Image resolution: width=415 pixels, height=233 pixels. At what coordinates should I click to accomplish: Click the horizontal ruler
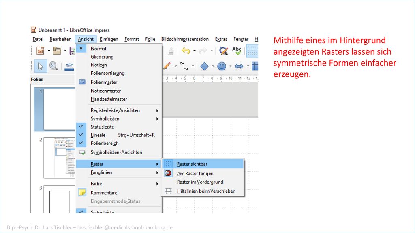[x=210, y=78]
